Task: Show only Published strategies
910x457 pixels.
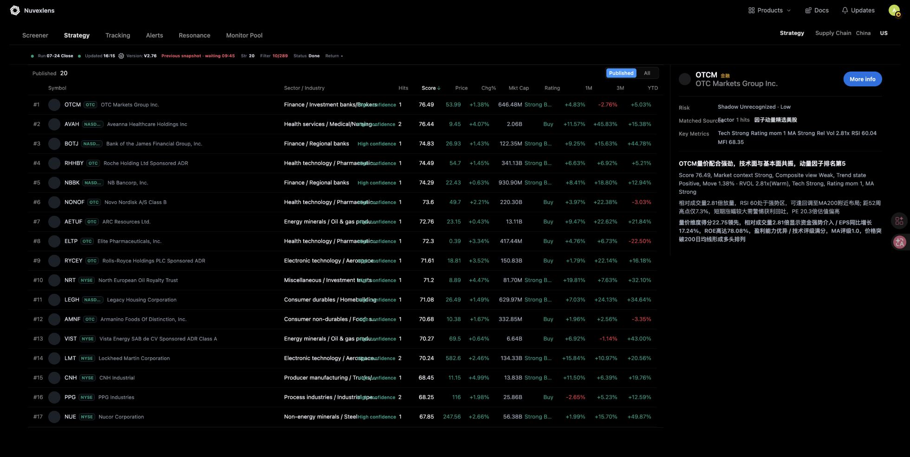Action: coord(621,73)
